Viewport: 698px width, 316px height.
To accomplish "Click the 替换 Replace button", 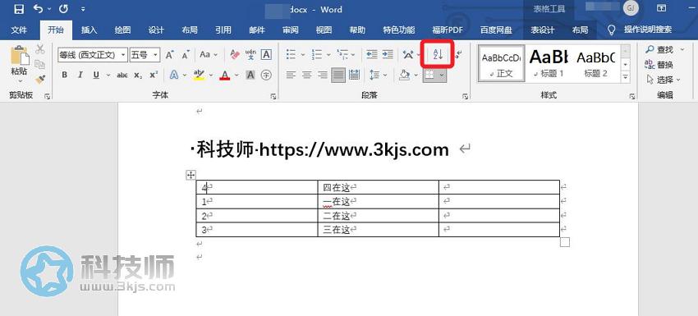I will 659,65.
